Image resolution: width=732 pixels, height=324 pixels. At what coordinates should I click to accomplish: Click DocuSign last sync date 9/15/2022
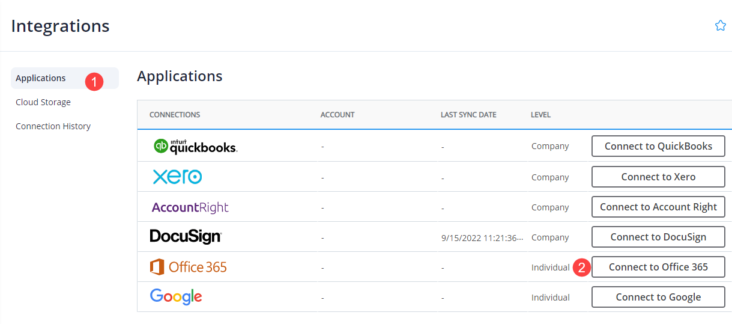point(482,237)
